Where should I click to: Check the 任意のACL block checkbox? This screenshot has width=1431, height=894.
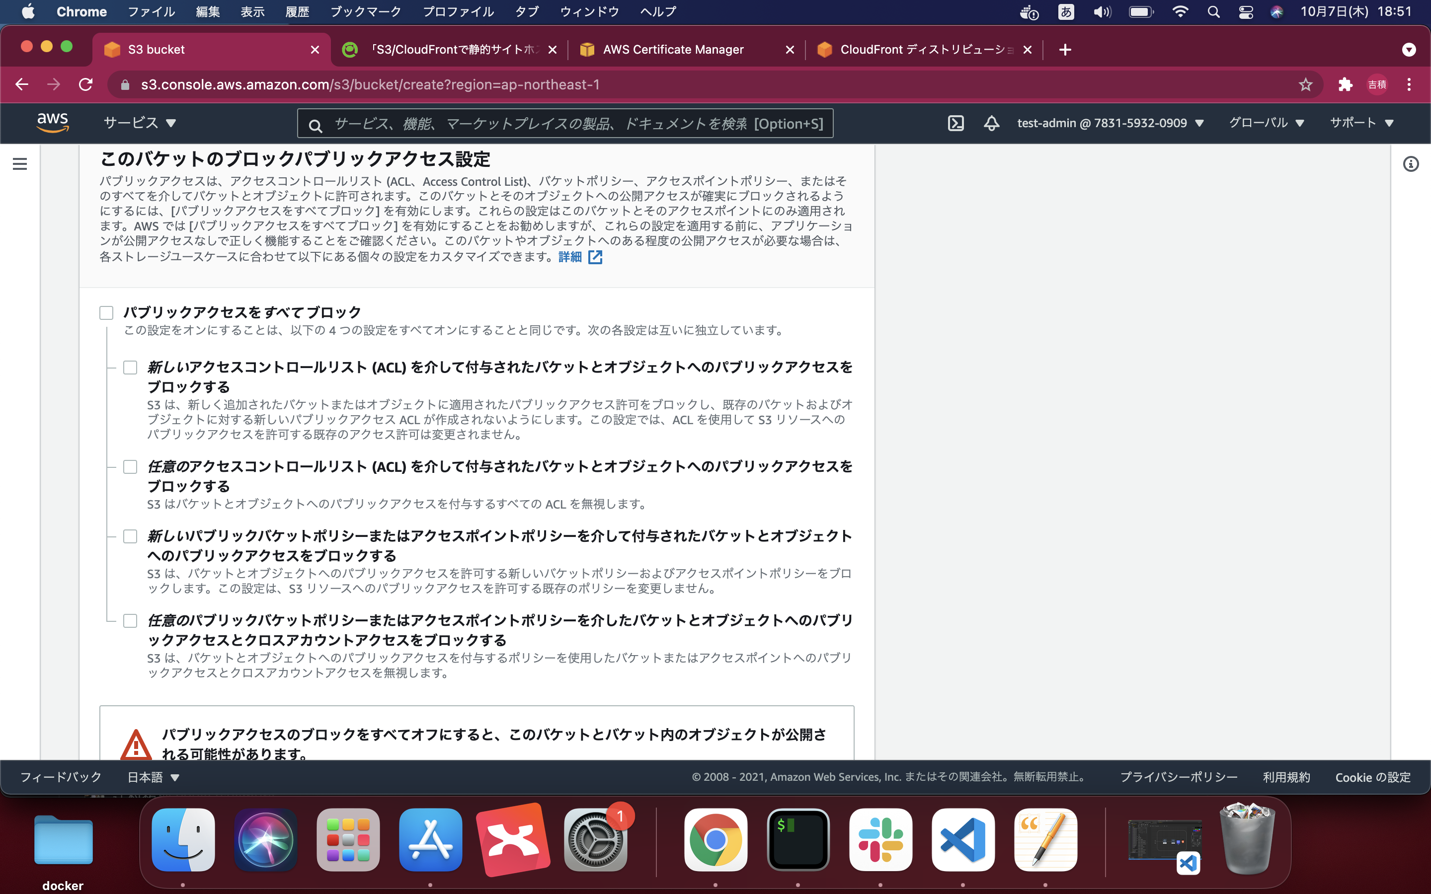[x=130, y=466]
